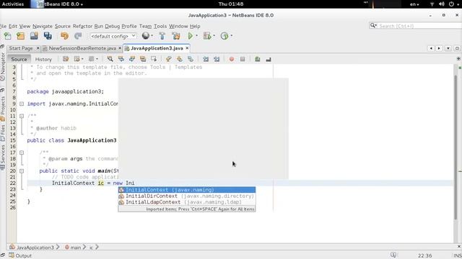Click the Find Selection magnifier icon
The width and height of the screenshot is (462, 259).
pyautogui.click(x=110, y=59)
